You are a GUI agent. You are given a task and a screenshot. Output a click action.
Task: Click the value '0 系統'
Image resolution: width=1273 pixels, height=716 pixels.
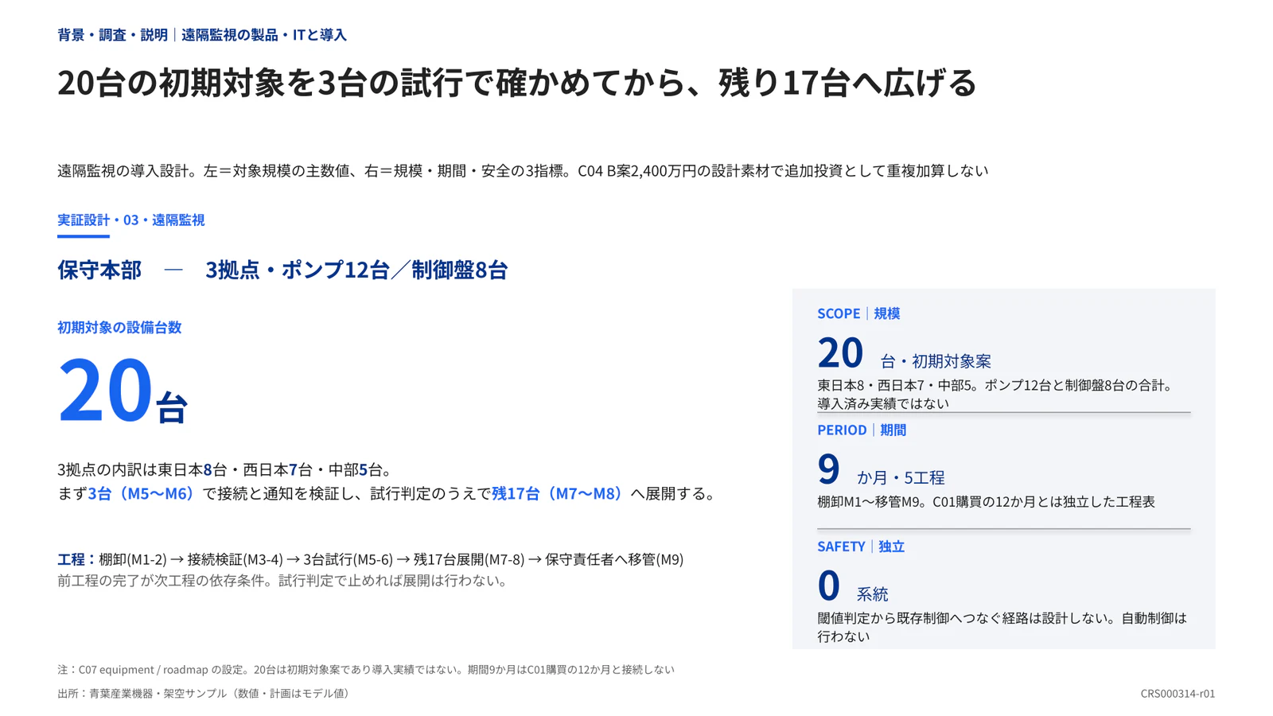(852, 586)
